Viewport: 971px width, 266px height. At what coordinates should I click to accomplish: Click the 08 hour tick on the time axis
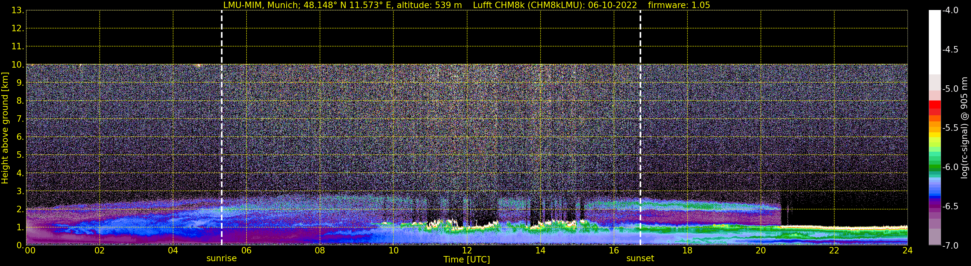pos(320,251)
